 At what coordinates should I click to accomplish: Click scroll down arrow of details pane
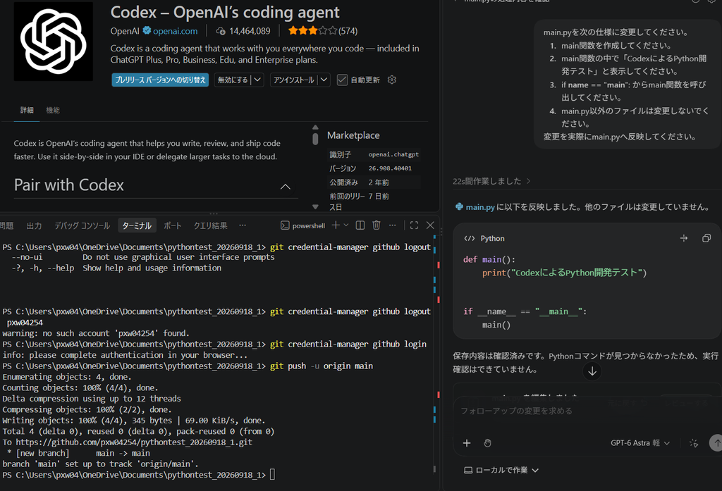point(315,207)
